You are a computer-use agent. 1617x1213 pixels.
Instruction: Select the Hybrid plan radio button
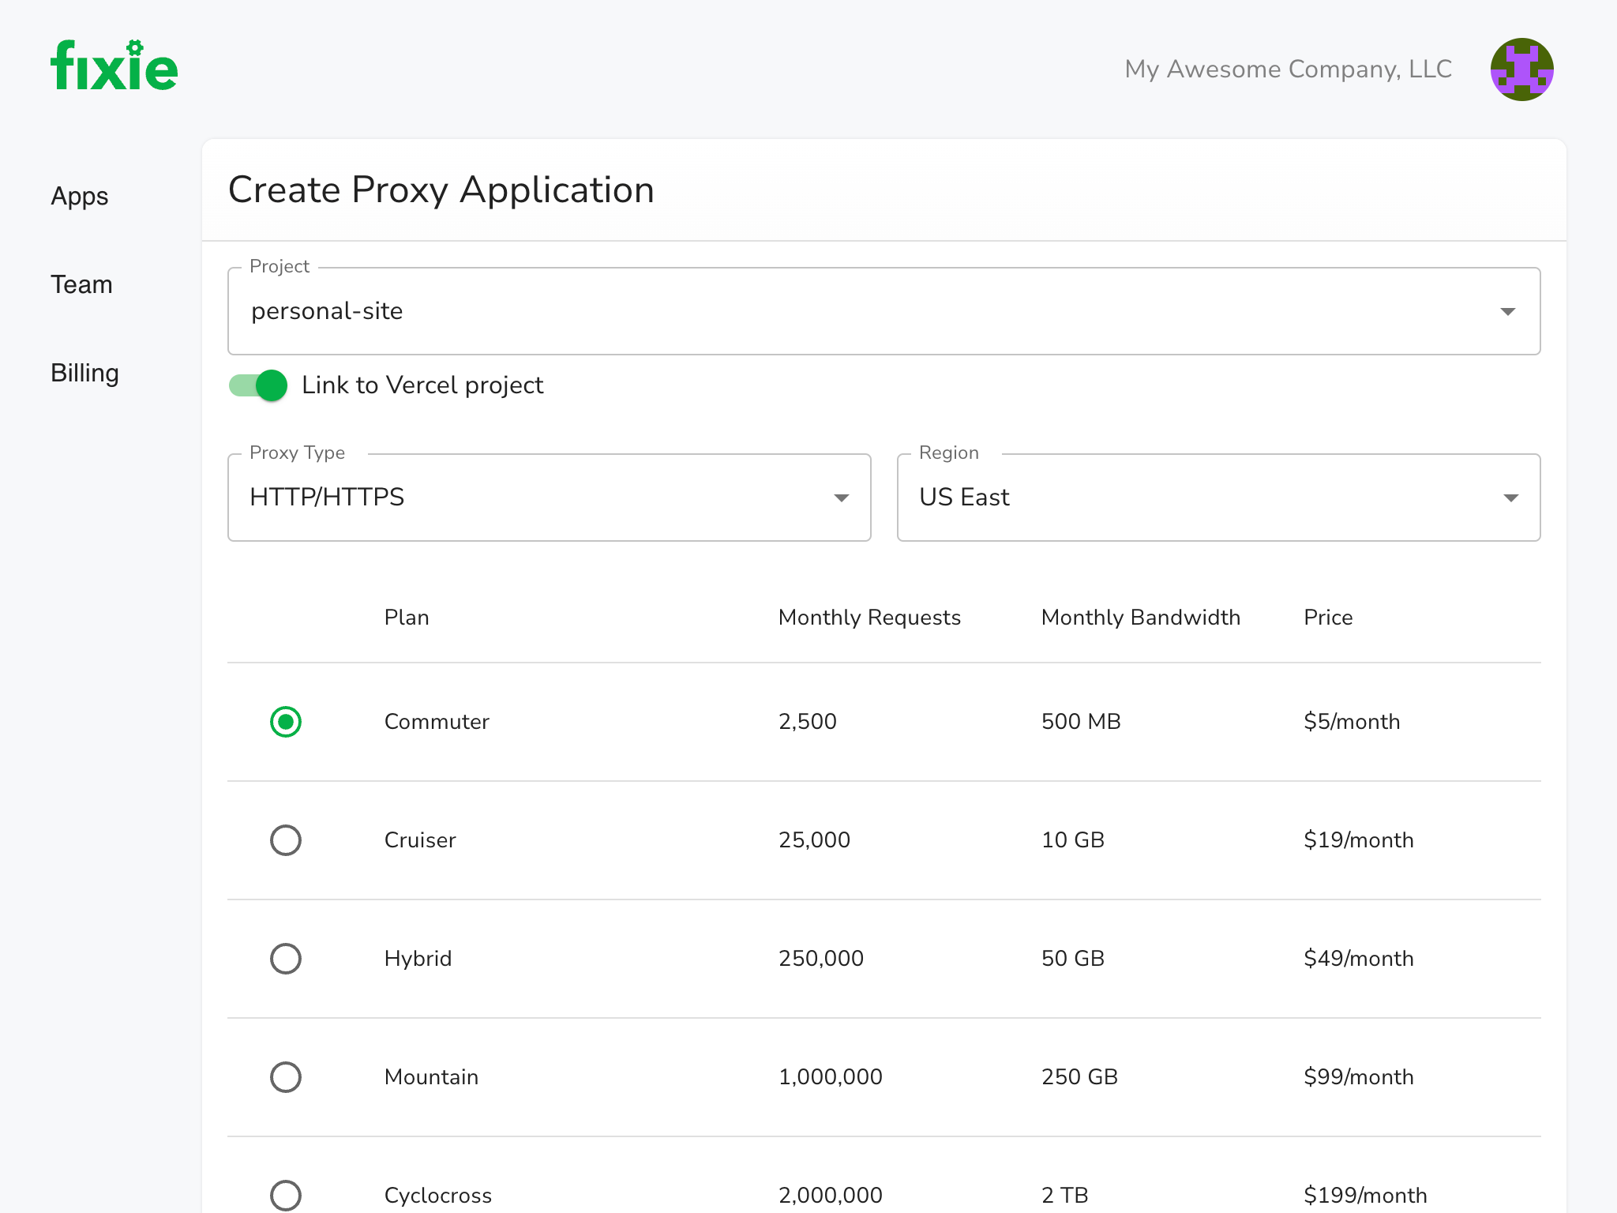[286, 959]
